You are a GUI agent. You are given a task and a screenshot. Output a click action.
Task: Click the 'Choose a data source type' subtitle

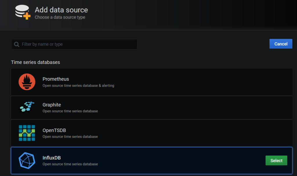tap(60, 17)
